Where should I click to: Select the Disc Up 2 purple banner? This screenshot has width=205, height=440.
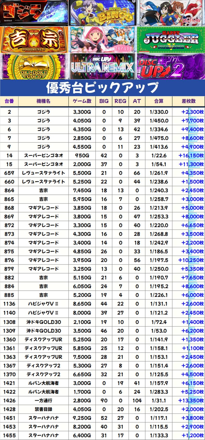click(x=171, y=66)
